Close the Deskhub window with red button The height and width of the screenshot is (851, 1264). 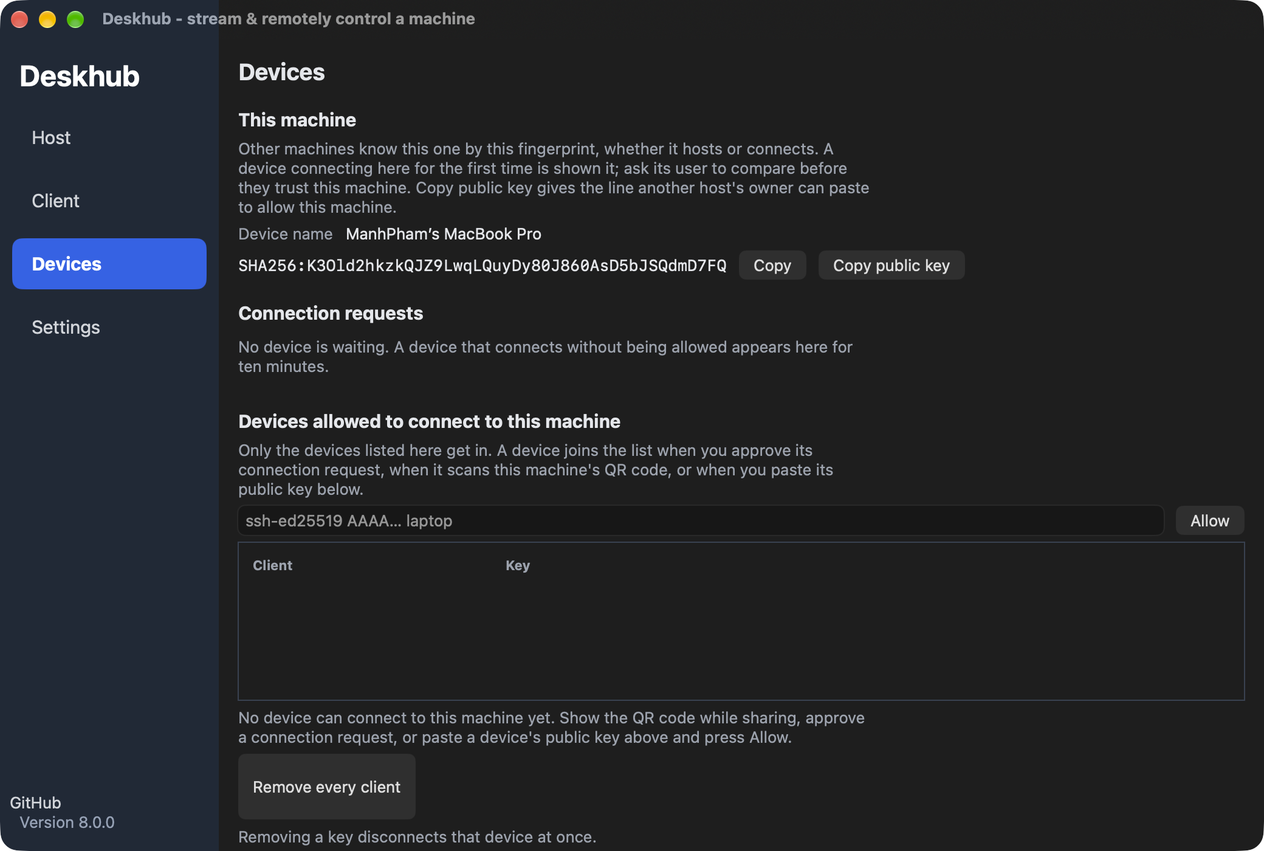point(19,19)
